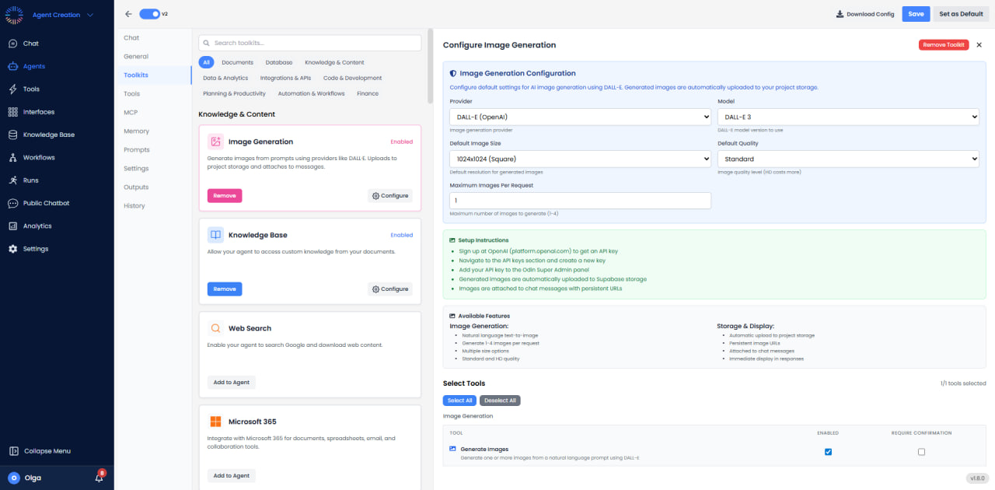Click the shield icon beside Image Generation Configuration

pyautogui.click(x=453, y=73)
